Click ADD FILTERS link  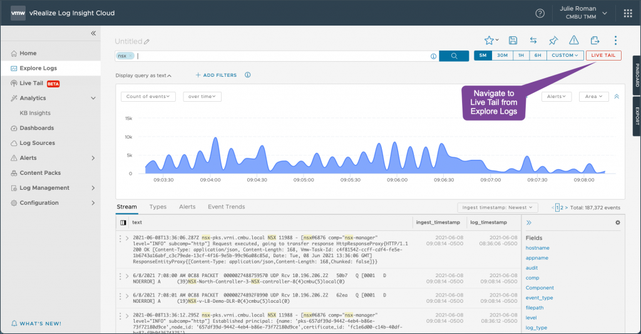[x=216, y=76]
